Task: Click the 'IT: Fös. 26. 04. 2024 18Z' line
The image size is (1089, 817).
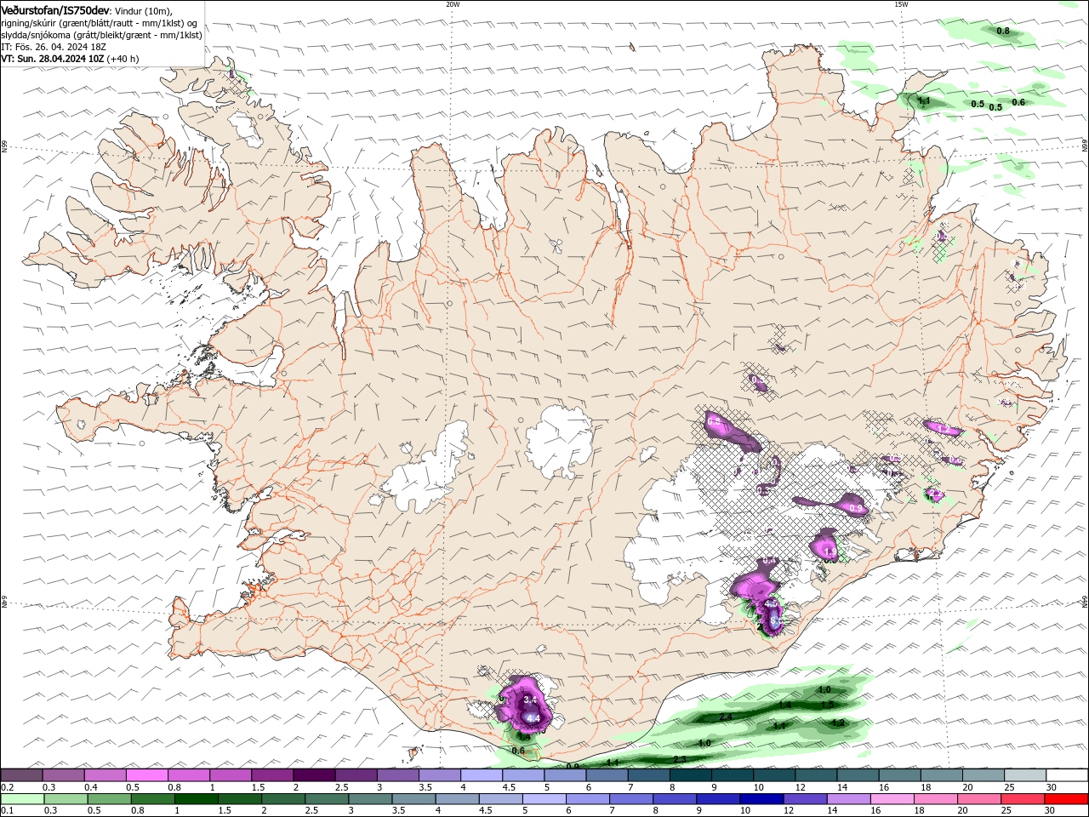Action: point(53,47)
